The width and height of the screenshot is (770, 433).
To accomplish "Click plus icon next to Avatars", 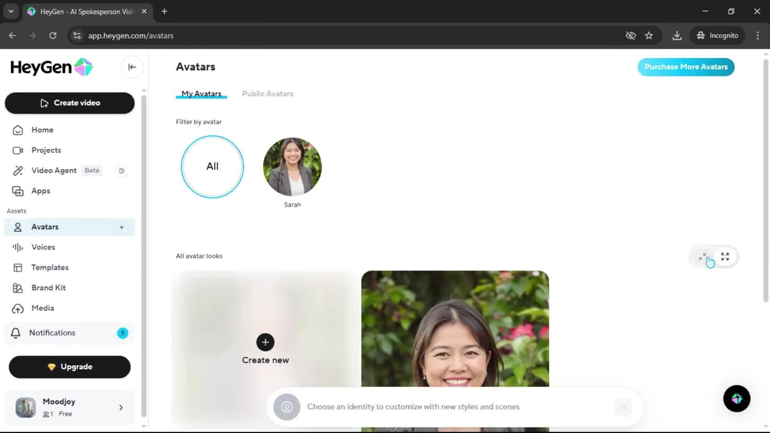I will (x=122, y=227).
